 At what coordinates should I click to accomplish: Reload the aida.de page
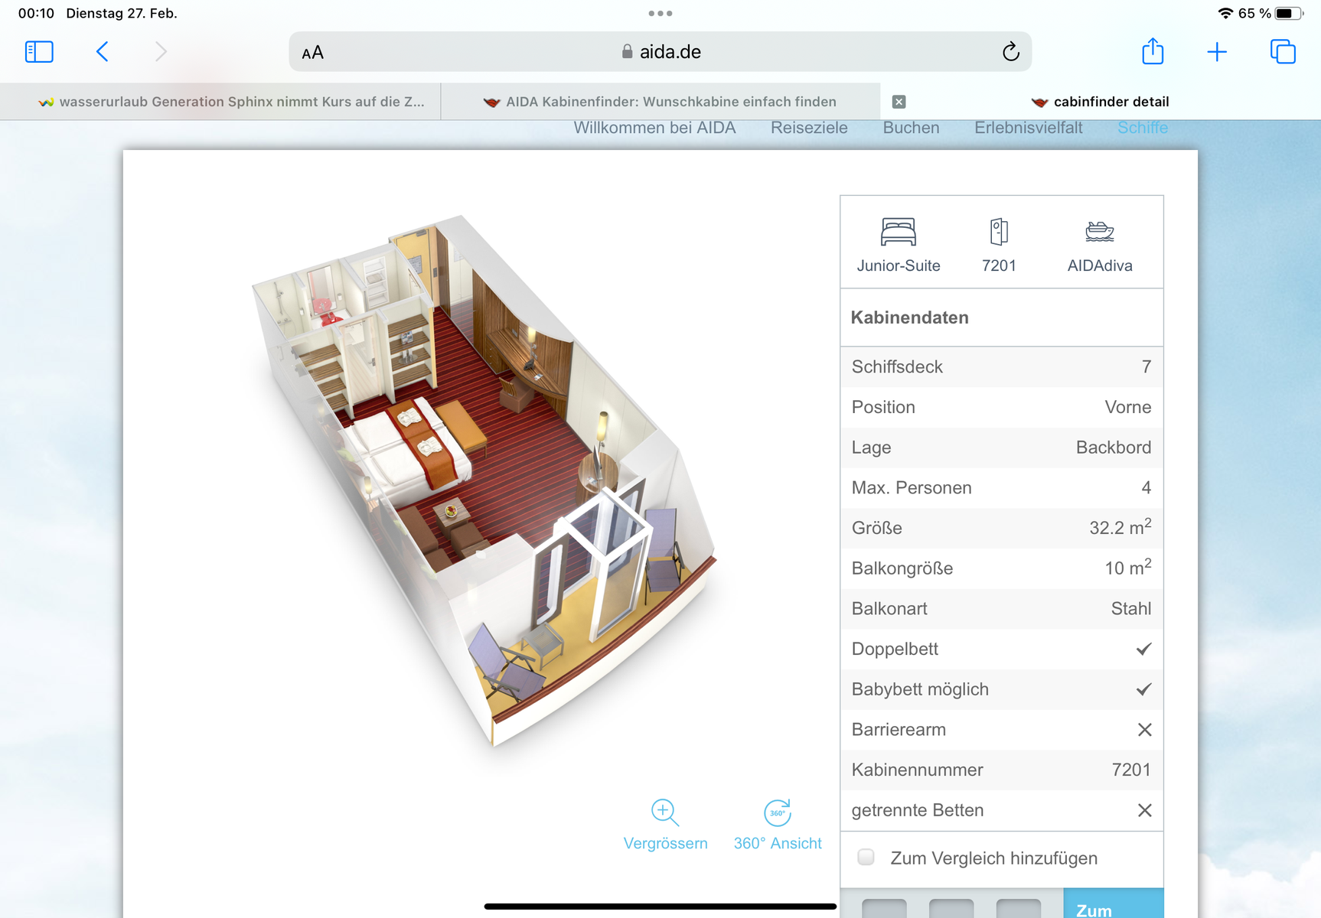[1010, 52]
